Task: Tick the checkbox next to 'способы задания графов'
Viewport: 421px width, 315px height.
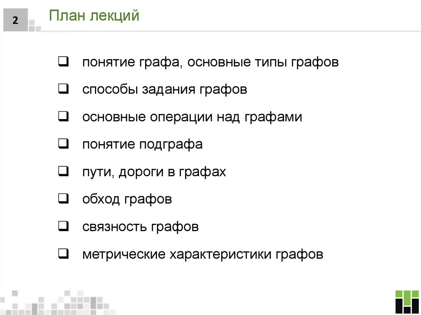Action: click(63, 90)
